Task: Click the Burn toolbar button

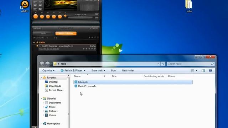Action: tap(114, 70)
